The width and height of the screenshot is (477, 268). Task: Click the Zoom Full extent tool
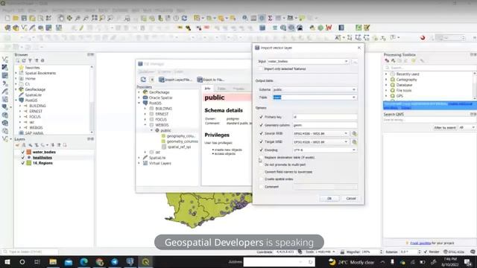click(x=95, y=18)
